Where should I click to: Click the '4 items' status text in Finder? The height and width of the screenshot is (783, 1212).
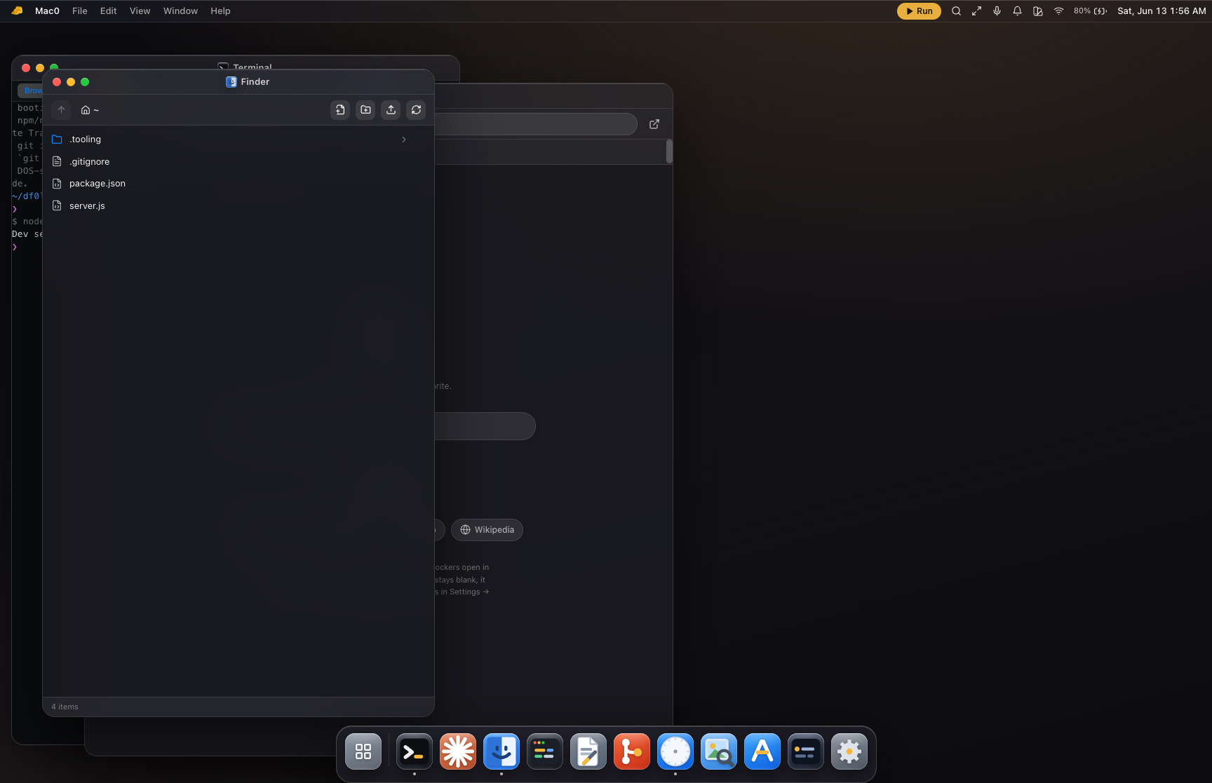(x=65, y=707)
